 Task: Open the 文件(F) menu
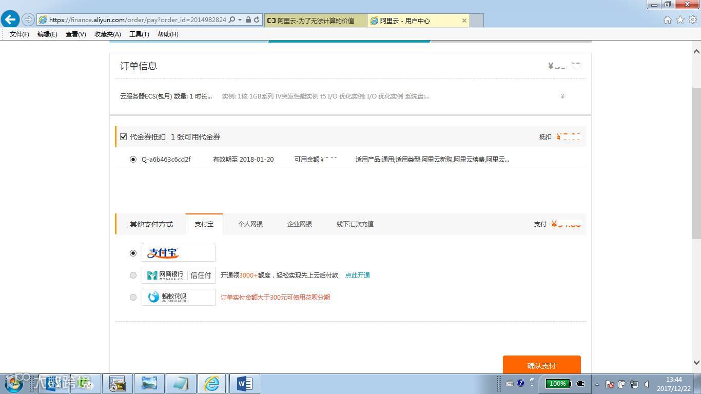coord(20,34)
